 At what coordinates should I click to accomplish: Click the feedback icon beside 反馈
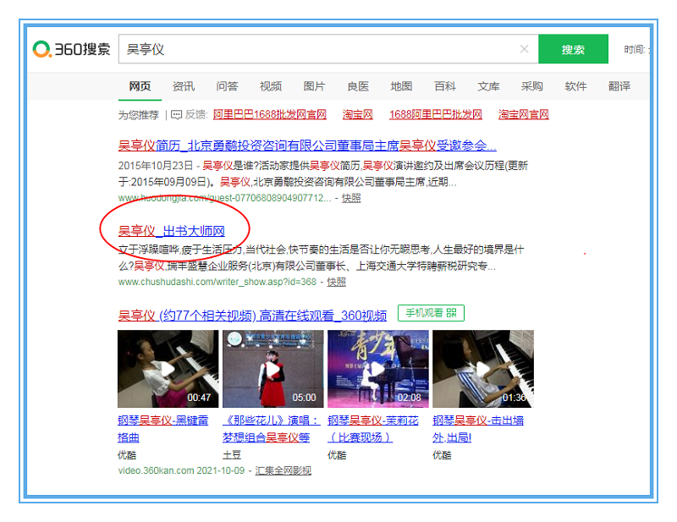pos(176,114)
